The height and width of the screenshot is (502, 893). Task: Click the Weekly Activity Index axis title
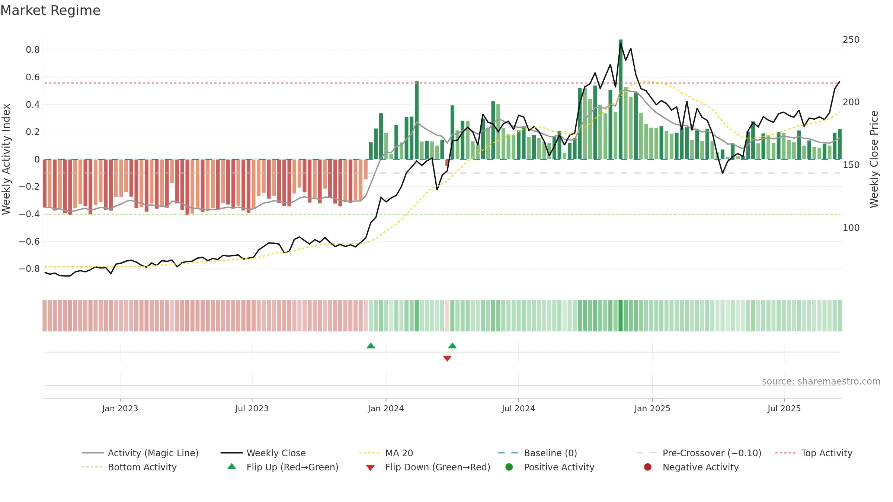pyautogui.click(x=6, y=159)
